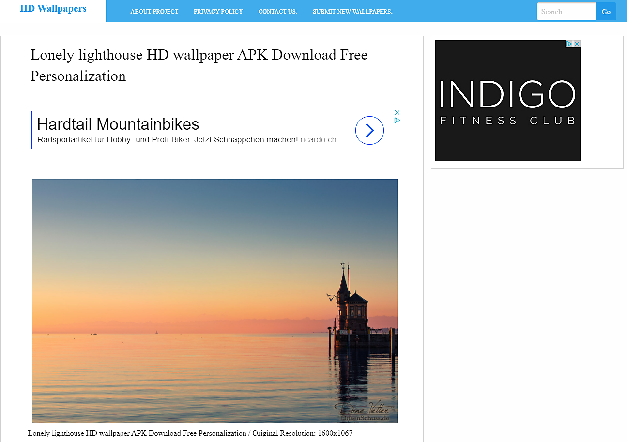Click the Radsportartikel ad description text
The width and height of the screenshot is (627, 442).
[x=167, y=140]
